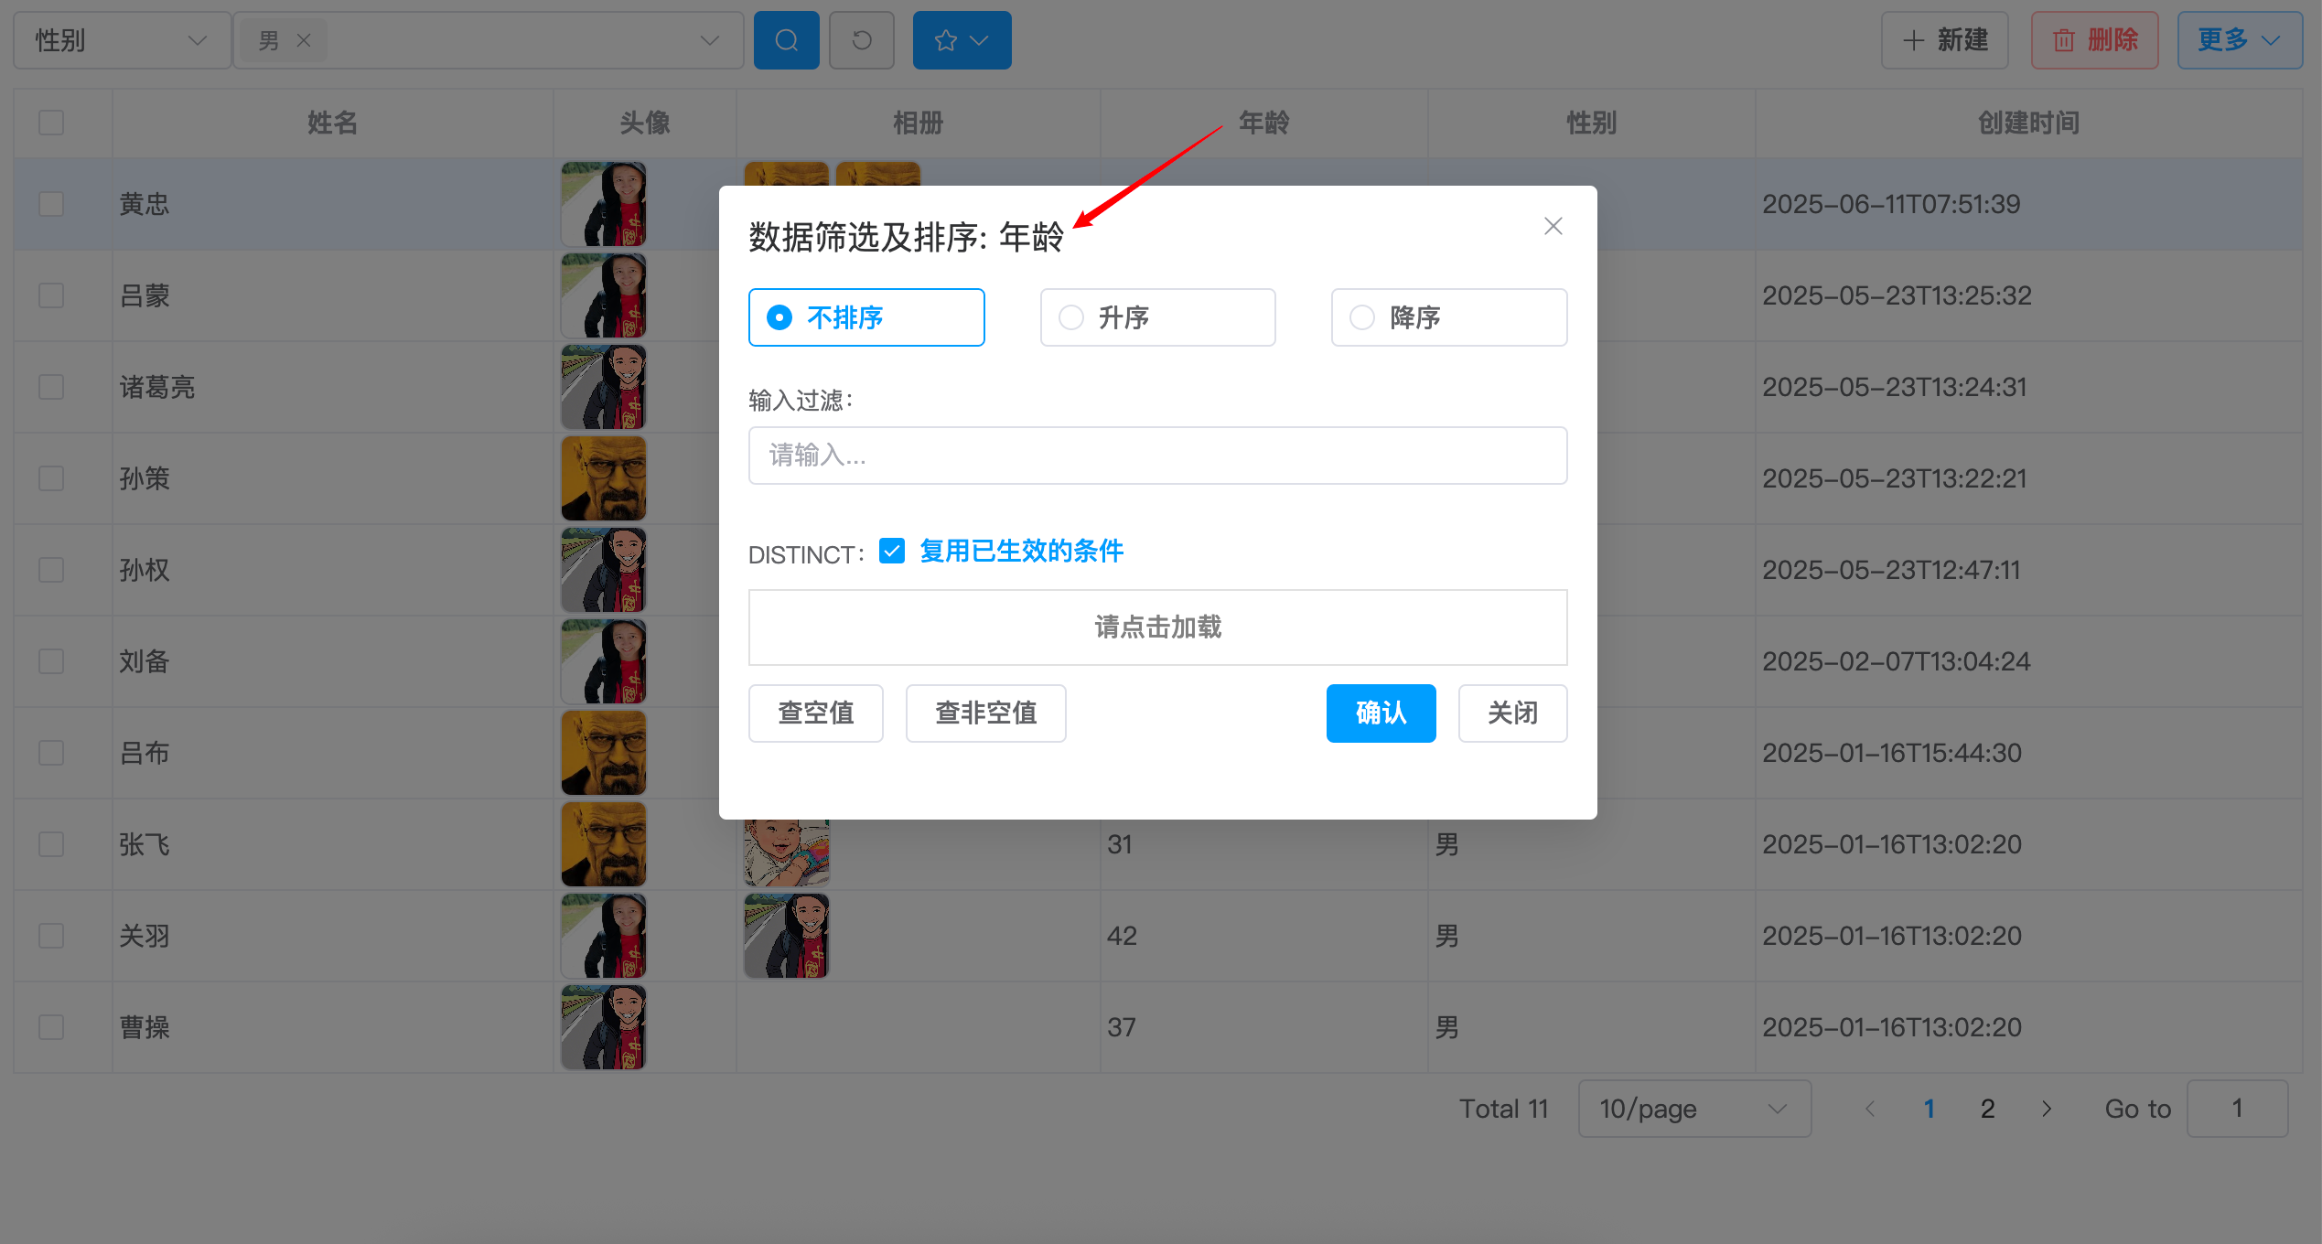2322x1244 pixels.
Task: Click the reset refresh icon button
Action: 861,40
